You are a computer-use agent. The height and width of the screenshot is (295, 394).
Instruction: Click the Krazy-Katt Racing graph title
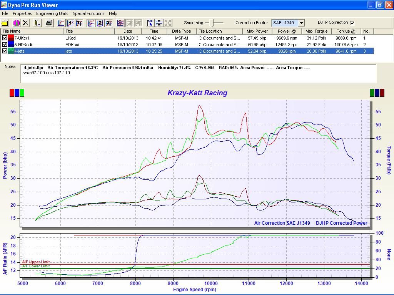pos(197,93)
